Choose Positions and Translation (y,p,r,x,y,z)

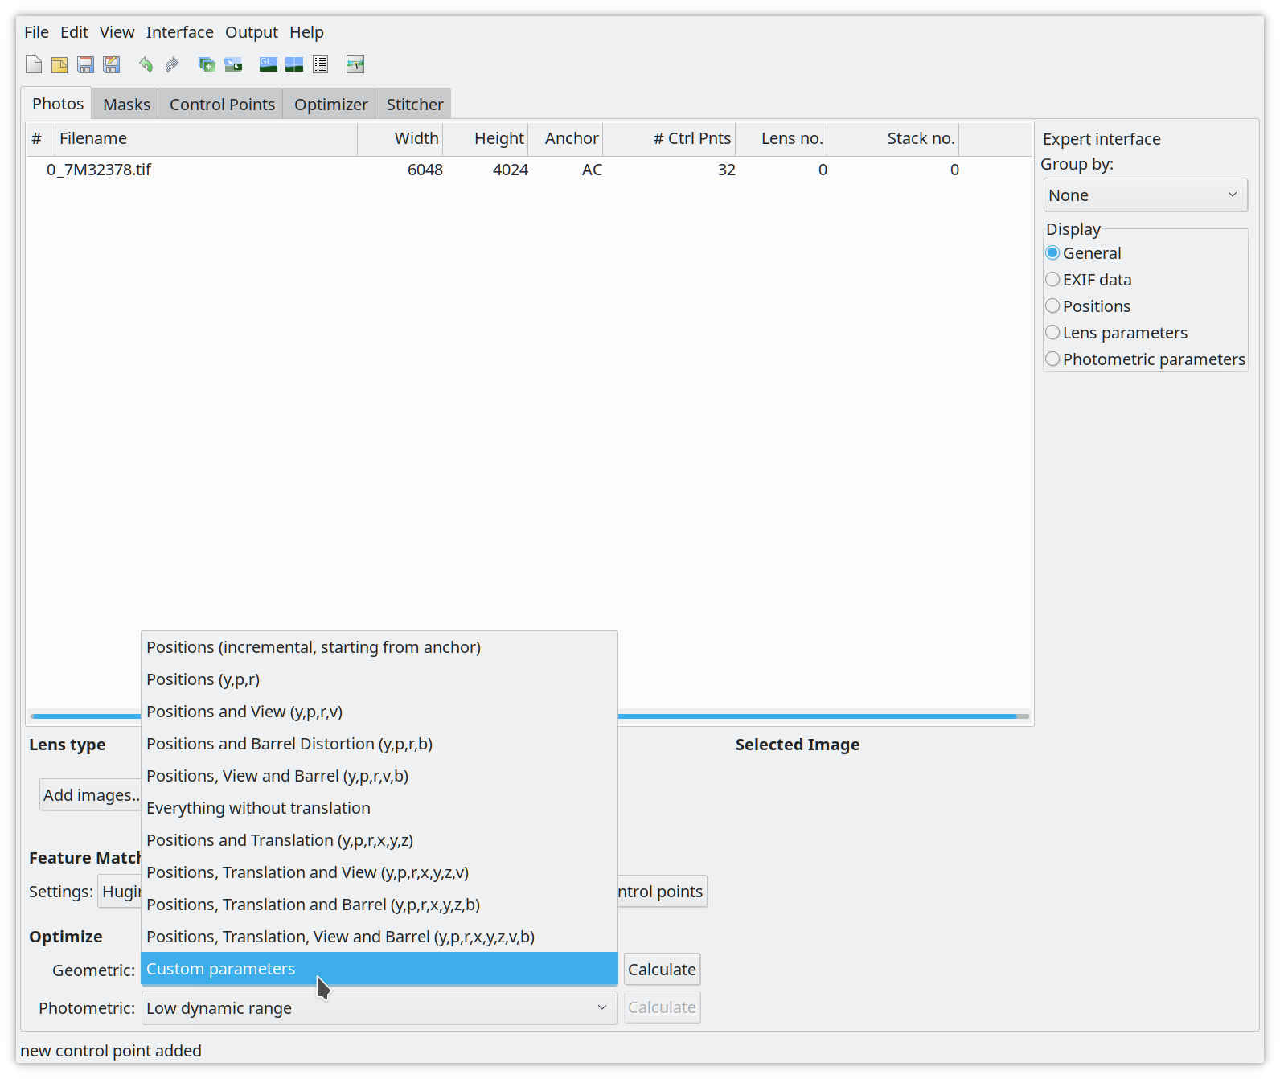379,840
